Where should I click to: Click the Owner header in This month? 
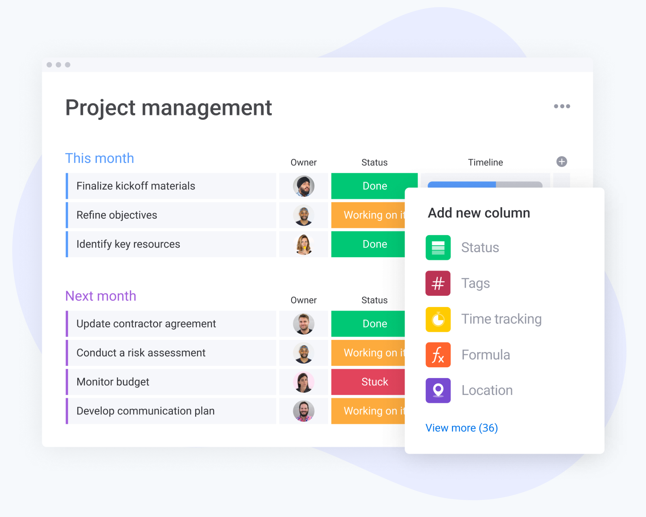(x=304, y=163)
